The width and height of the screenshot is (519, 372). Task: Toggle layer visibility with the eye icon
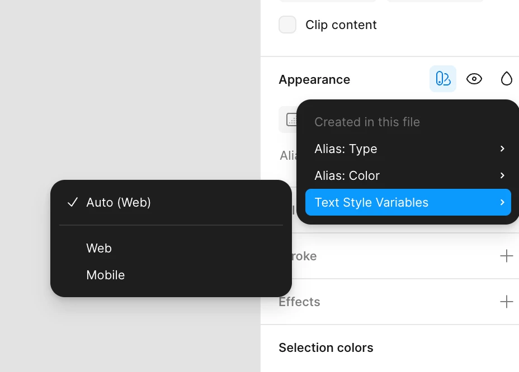pos(474,79)
